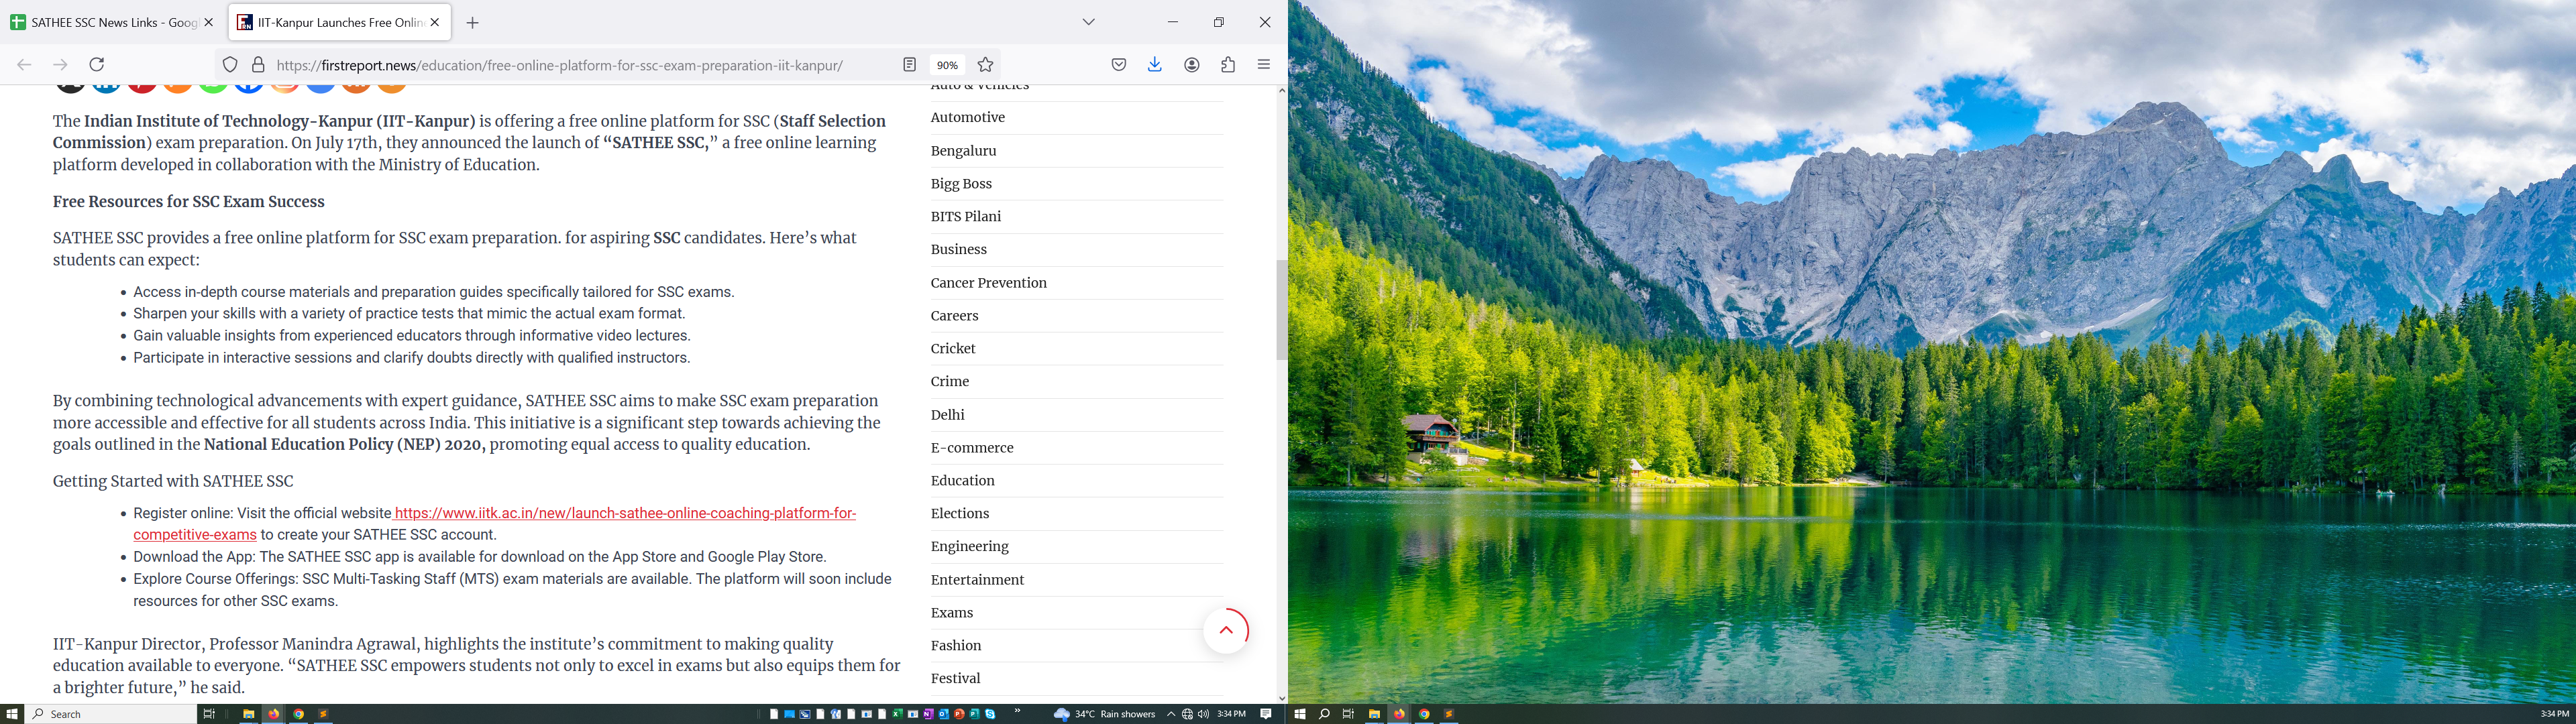Screen dimensions: 2576x724
Task: Open the Engineering category link
Action: pos(970,547)
